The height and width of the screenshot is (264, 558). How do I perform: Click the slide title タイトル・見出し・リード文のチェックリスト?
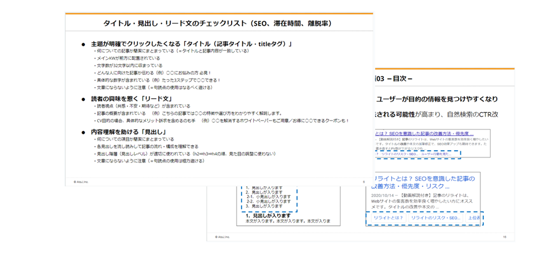click(x=218, y=23)
